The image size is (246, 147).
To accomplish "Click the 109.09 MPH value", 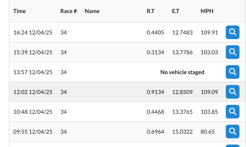I will [209, 92].
